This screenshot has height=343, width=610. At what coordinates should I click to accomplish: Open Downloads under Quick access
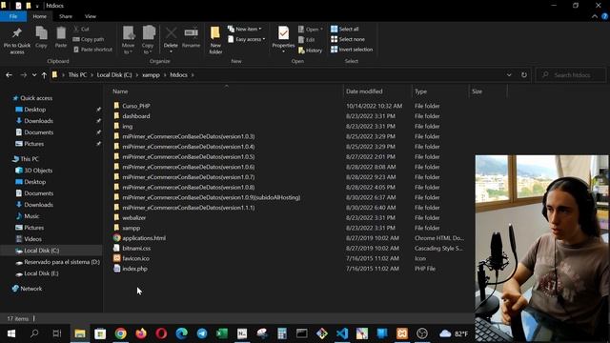point(38,121)
